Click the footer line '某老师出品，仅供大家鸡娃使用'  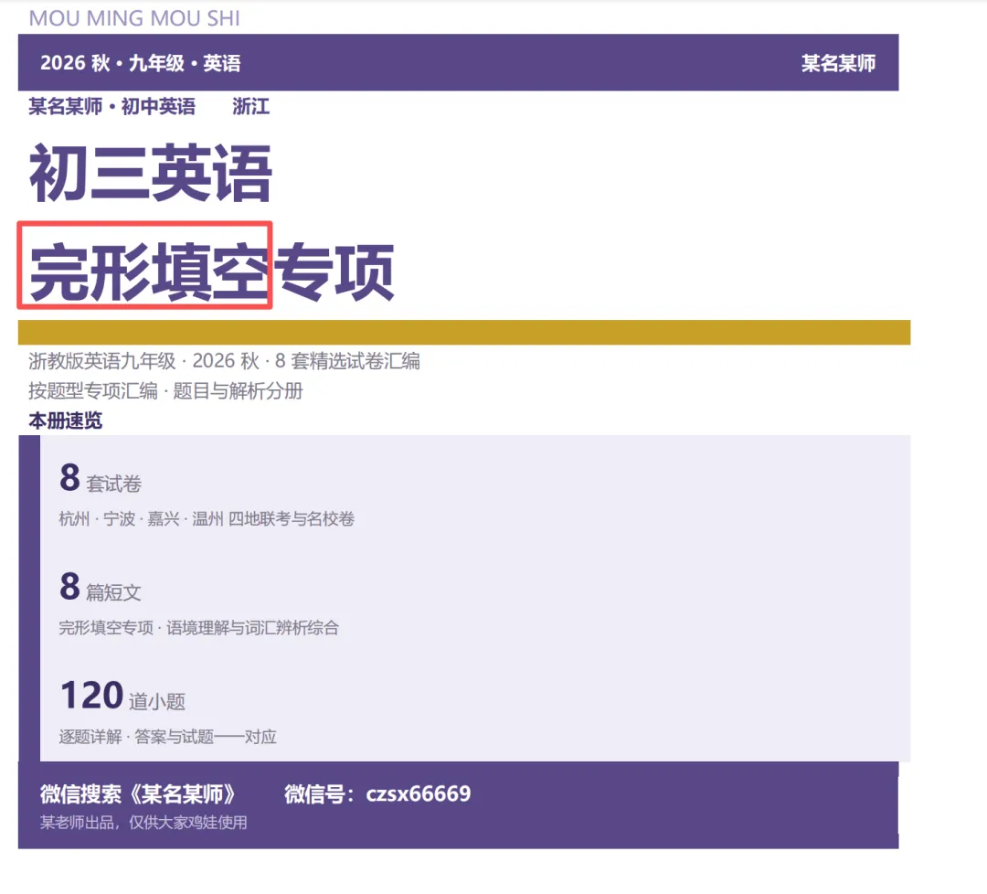tap(143, 822)
